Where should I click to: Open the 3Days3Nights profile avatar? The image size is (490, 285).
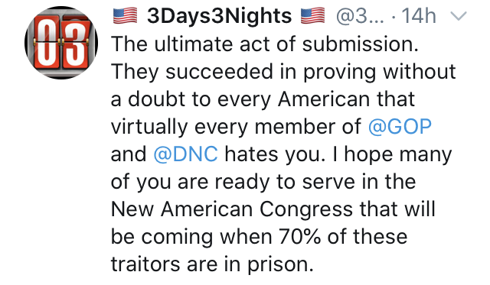[x=61, y=43]
